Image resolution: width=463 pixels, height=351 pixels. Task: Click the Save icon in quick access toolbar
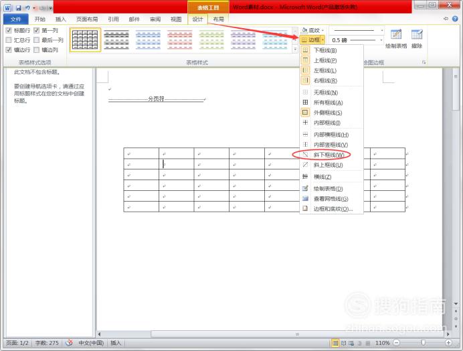[x=18, y=8]
